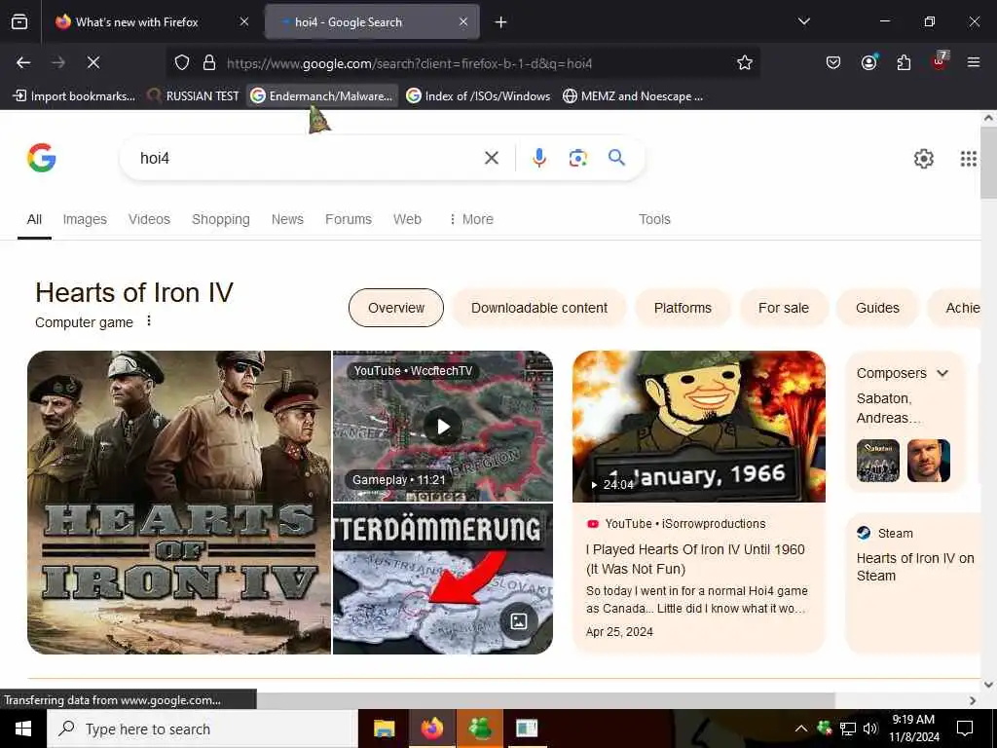Open the More search filters menu
The image size is (997, 748).
(x=471, y=219)
